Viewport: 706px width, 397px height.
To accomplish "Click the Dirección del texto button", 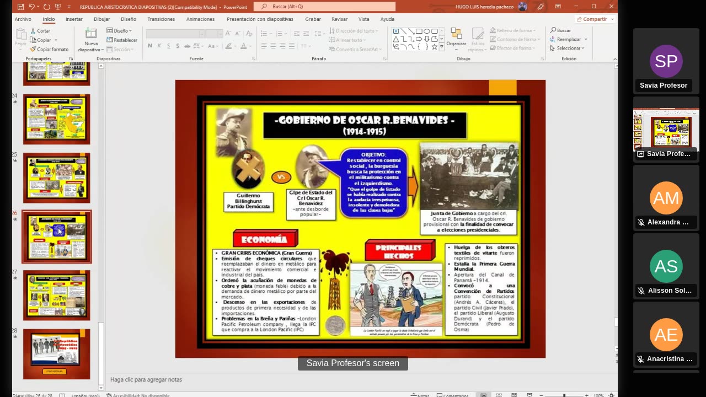I will [354, 31].
